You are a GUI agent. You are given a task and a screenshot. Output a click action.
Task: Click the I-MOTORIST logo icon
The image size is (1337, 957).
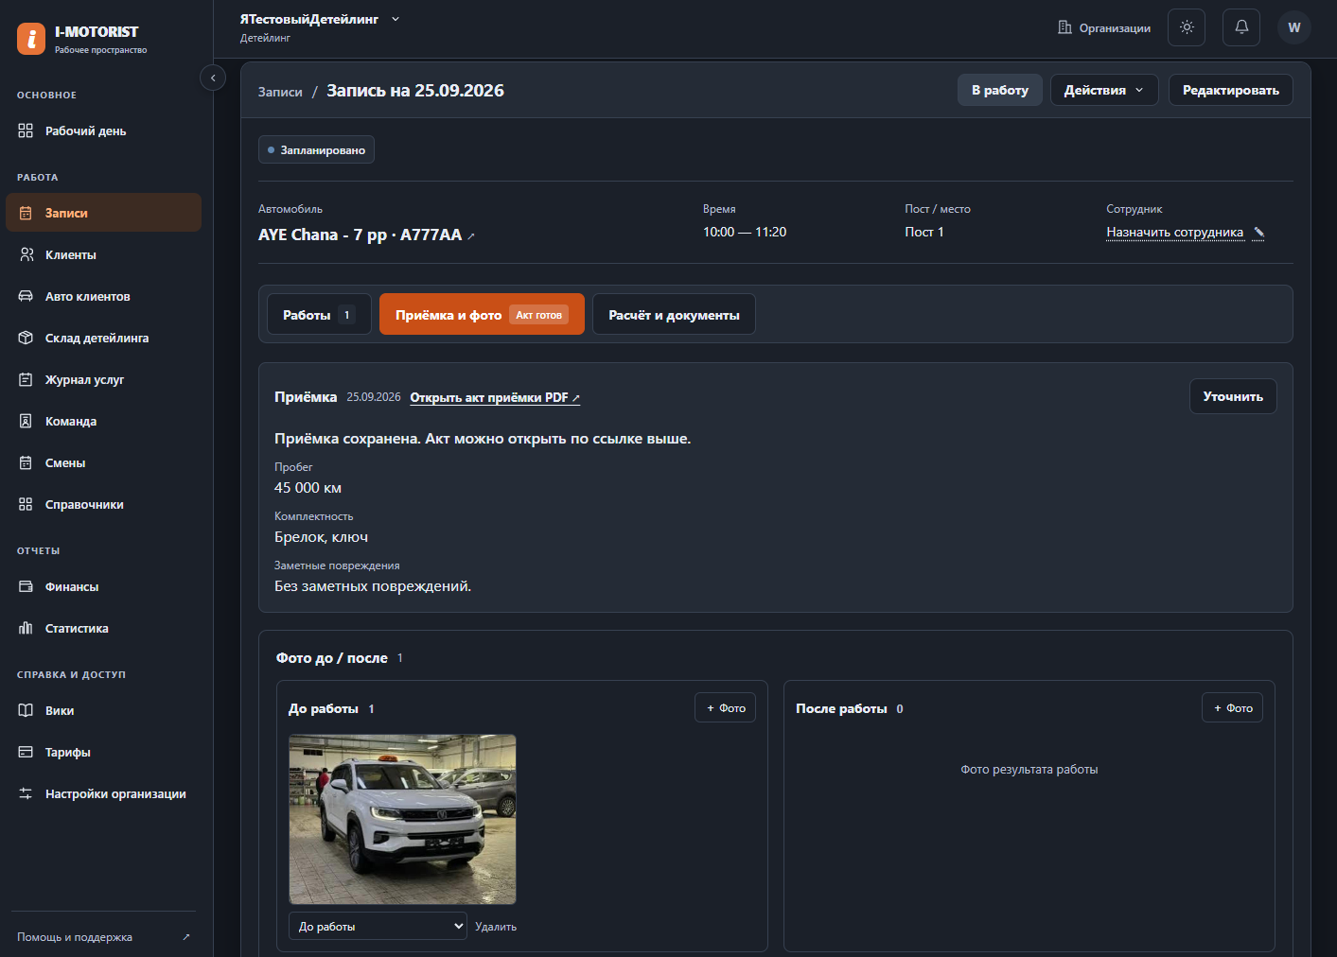point(31,39)
